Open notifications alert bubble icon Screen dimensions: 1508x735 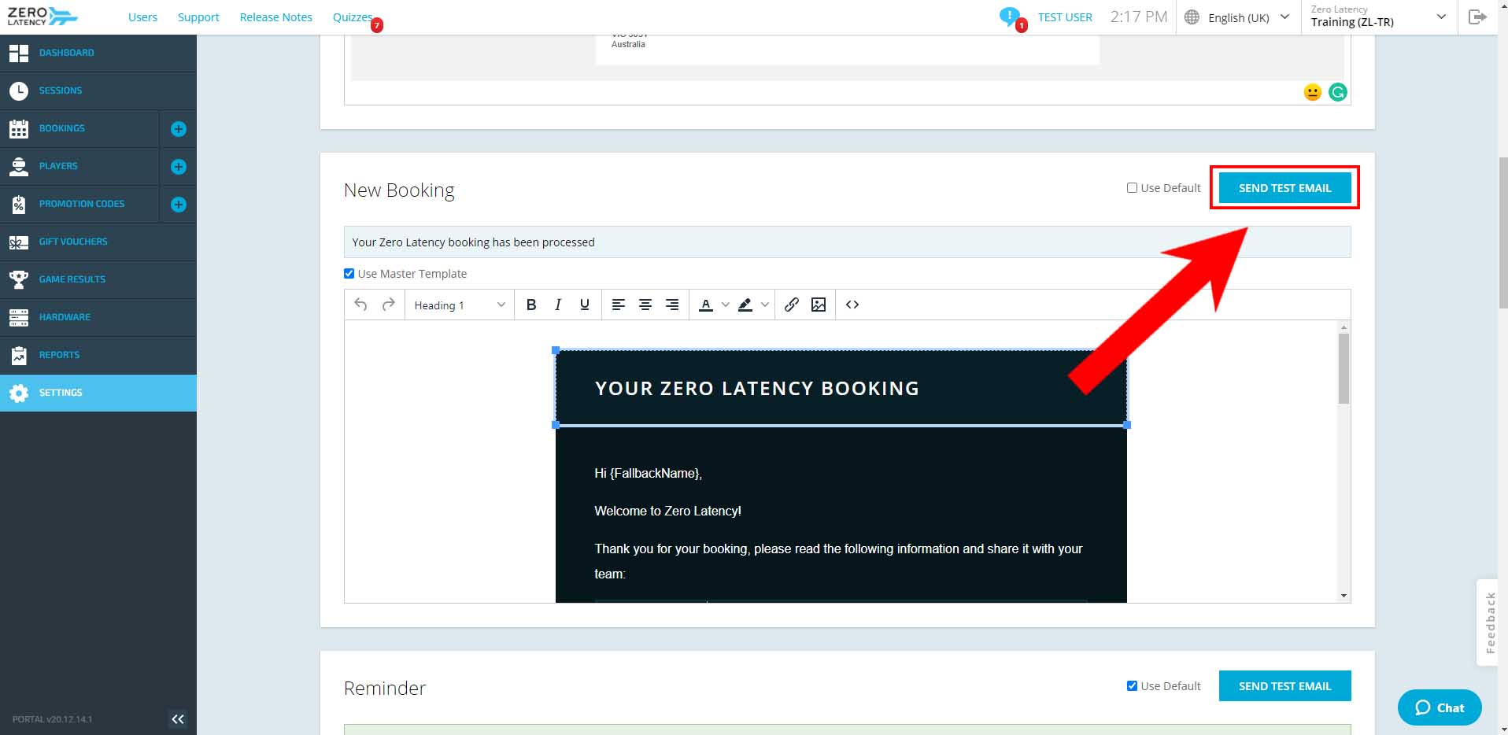pos(1011,17)
